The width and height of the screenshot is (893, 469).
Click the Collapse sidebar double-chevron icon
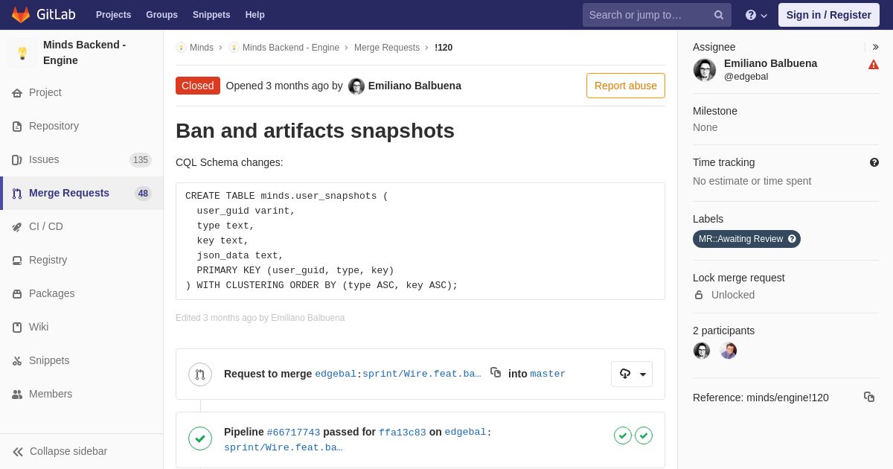[18, 452]
